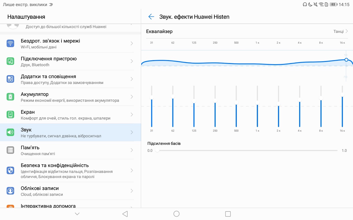Click the time 14:15 in status bar
This screenshot has width=353, height=220.
344,4
